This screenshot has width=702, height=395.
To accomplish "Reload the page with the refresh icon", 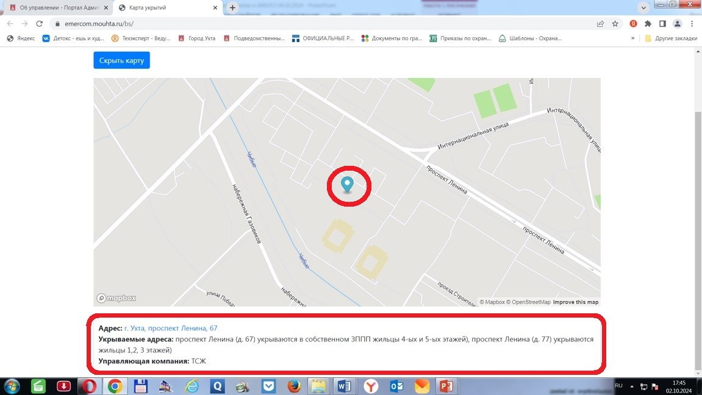I will click(40, 24).
